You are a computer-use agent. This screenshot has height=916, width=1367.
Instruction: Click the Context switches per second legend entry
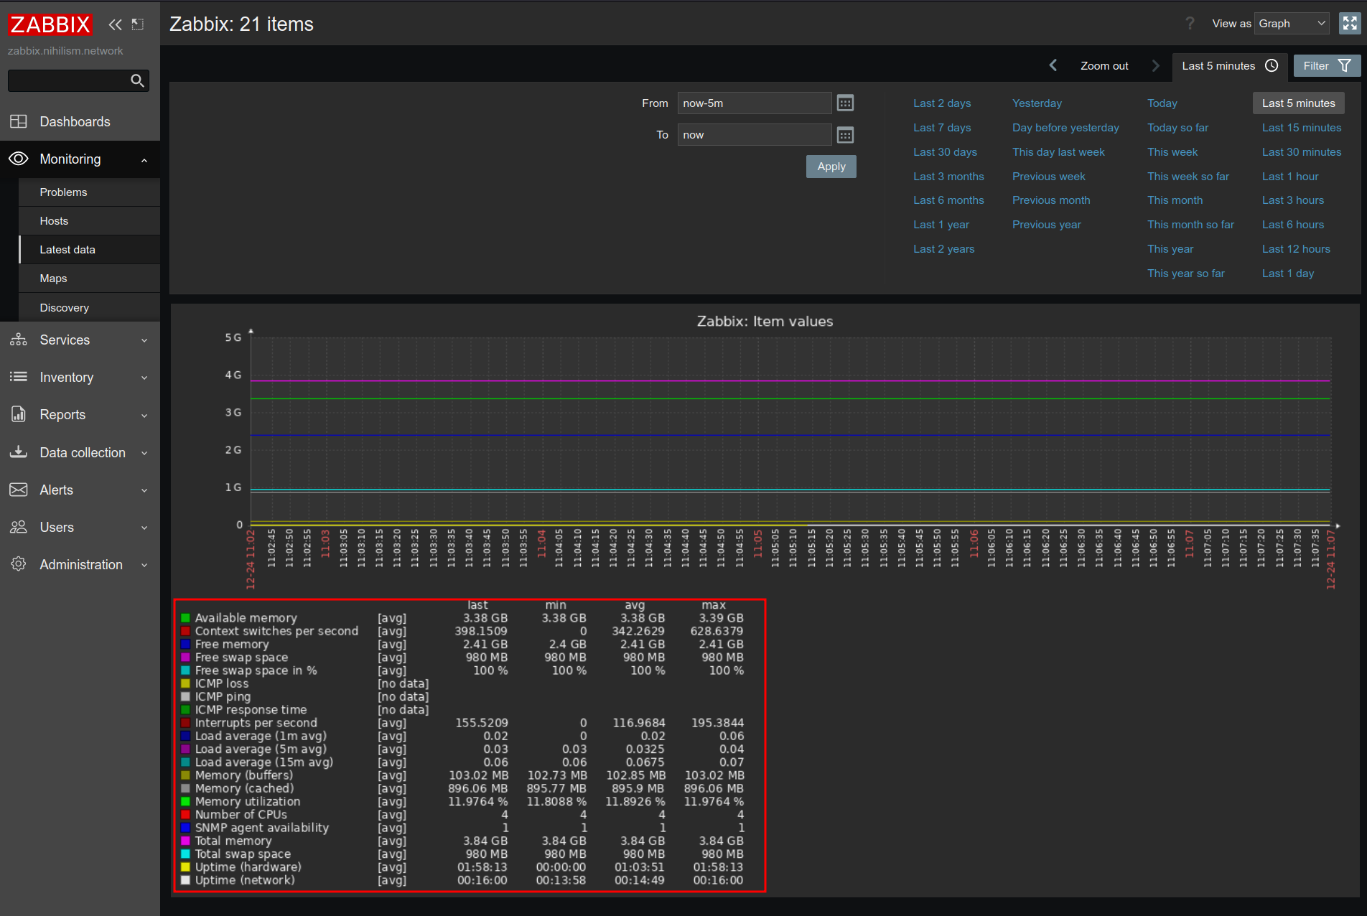(x=276, y=631)
